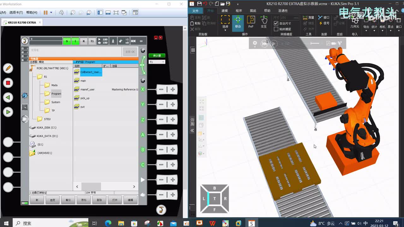
Task: Click the 接口 interface connection tool
Action: coord(324,18)
